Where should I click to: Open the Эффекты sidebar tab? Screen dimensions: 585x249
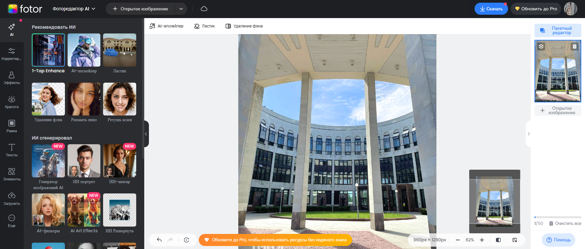12,78
